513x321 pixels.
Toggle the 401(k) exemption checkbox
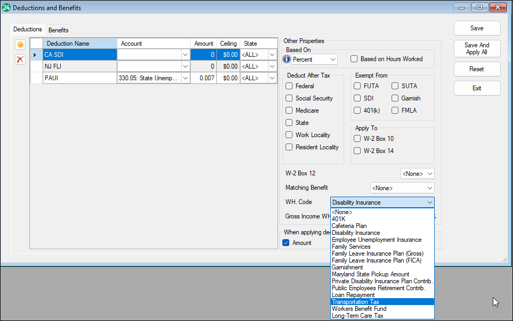pyautogui.click(x=357, y=111)
